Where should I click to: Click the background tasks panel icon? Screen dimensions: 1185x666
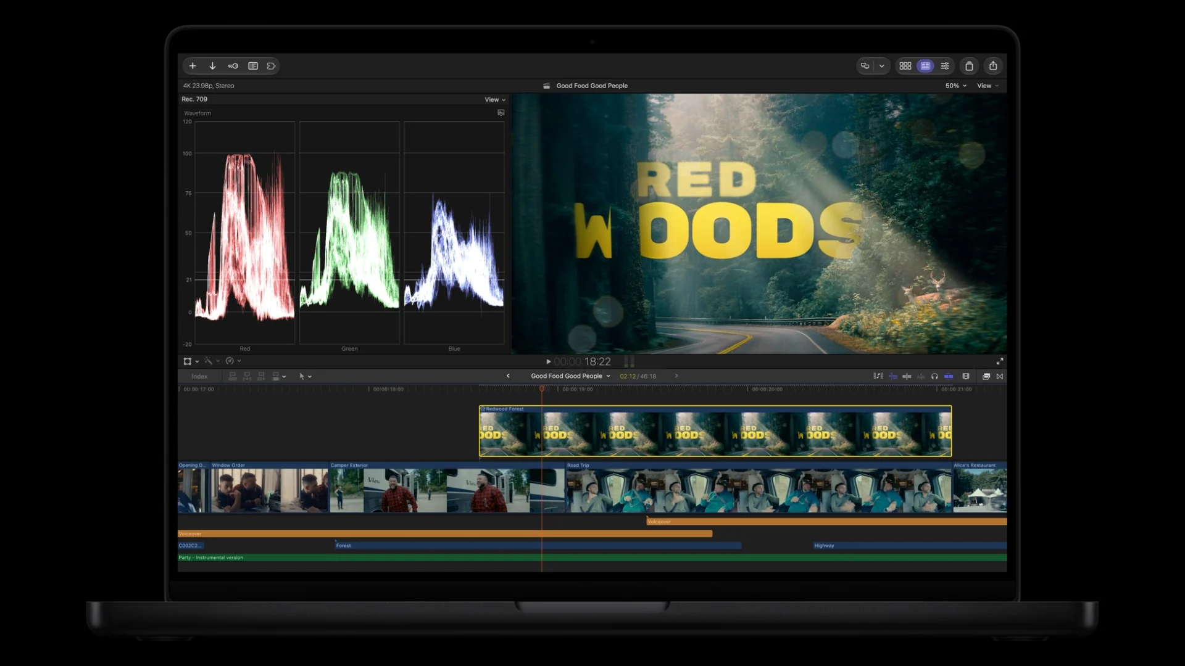(253, 66)
